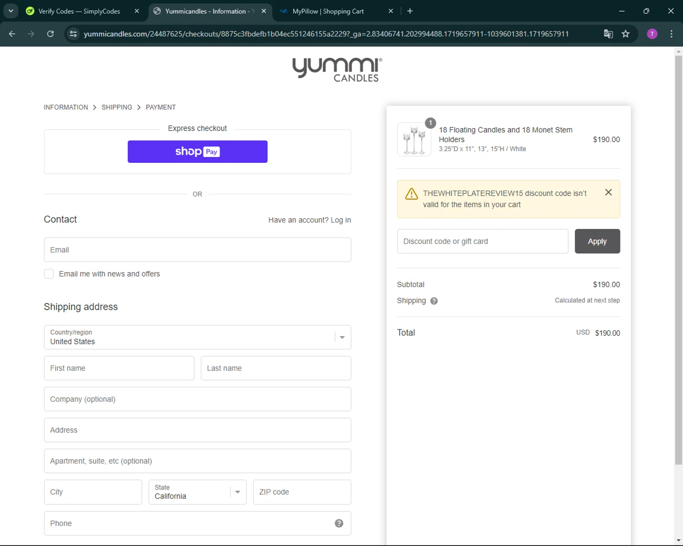Click the floating candles product thumbnail

click(x=414, y=139)
